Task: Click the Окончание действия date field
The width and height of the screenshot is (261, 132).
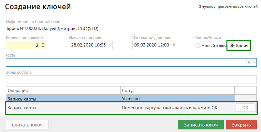Action: coord(152,45)
